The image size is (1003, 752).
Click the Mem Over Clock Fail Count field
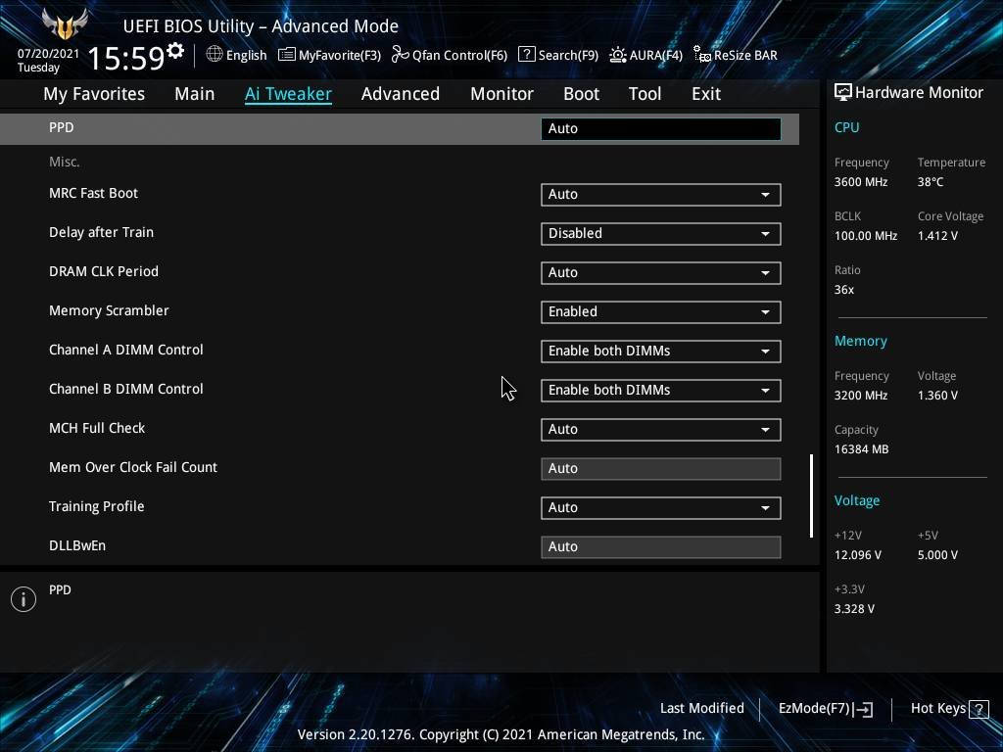point(660,468)
